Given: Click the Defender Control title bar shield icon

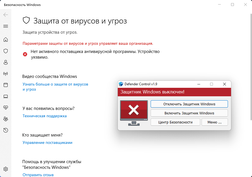Looking at the screenshot, I should coord(121,84).
